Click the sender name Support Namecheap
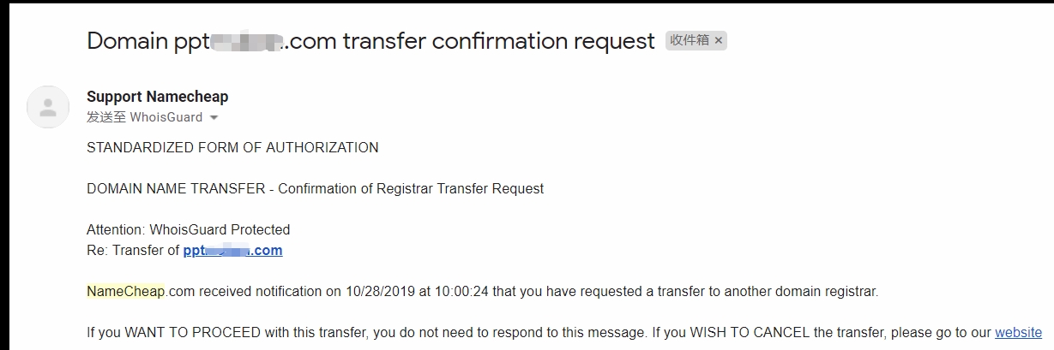This screenshot has width=1054, height=350. 158,97
